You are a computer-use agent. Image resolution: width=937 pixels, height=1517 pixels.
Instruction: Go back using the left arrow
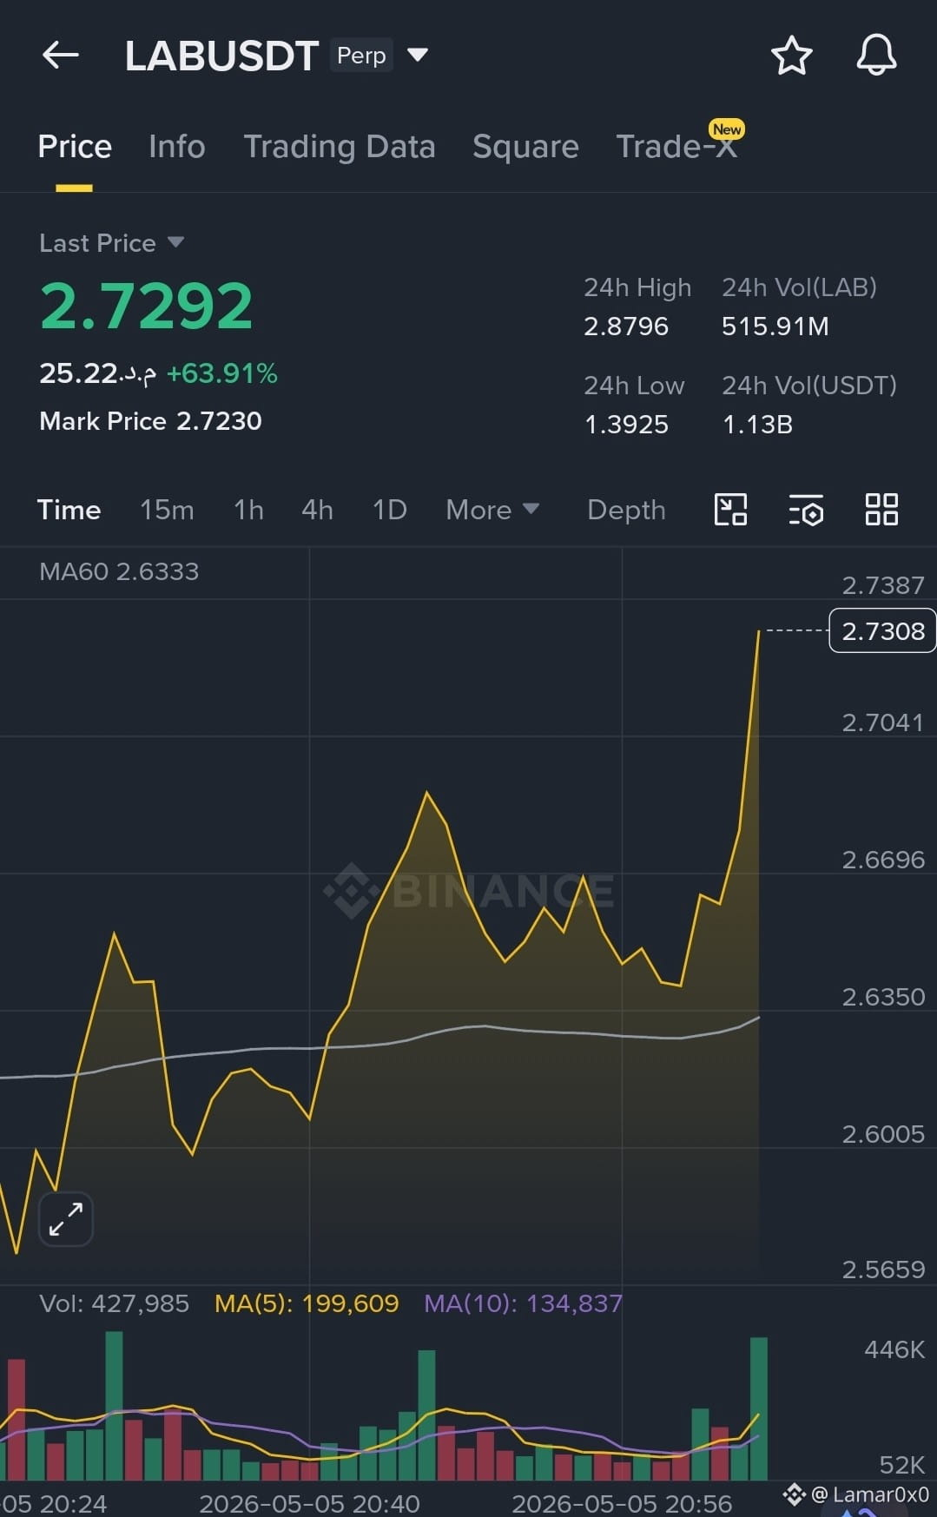(x=61, y=56)
